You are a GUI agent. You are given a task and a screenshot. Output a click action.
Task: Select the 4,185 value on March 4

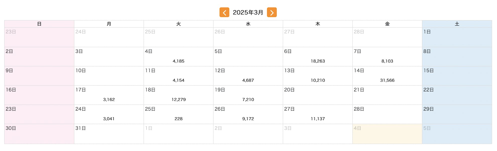[x=178, y=61]
